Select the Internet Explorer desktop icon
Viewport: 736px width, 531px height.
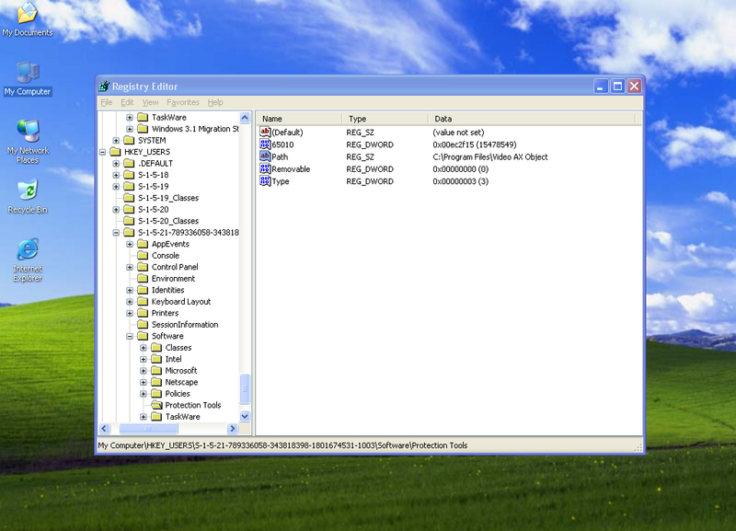click(x=28, y=260)
